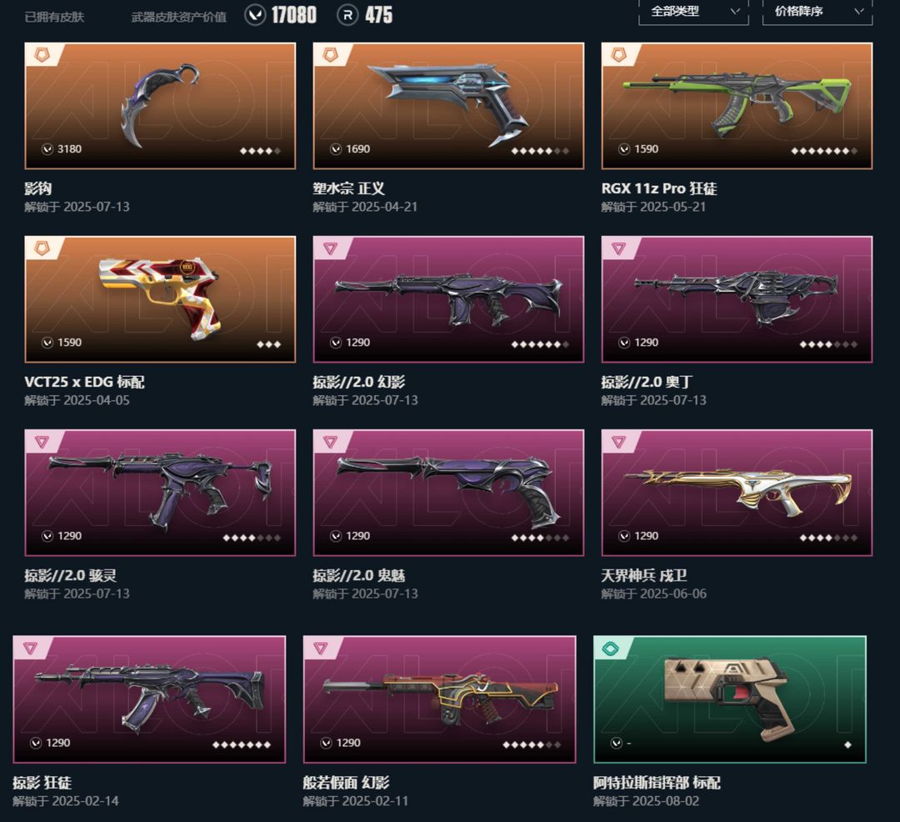The width and height of the screenshot is (900, 822).
Task: Click the 掠影 狂徒 skin title
Action: (42, 782)
